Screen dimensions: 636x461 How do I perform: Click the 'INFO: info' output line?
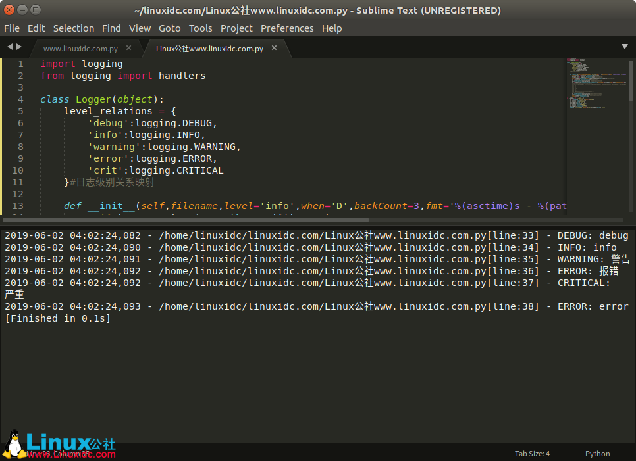click(311, 247)
